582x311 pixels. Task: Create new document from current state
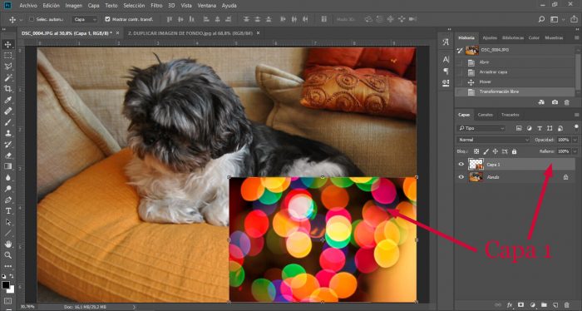pyautogui.click(x=541, y=102)
